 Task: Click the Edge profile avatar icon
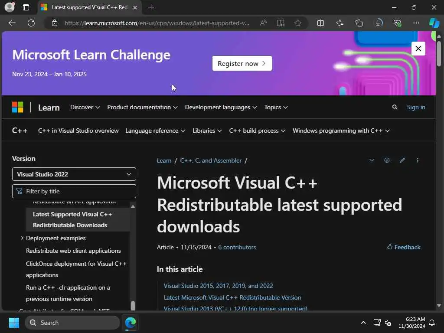(10, 7)
